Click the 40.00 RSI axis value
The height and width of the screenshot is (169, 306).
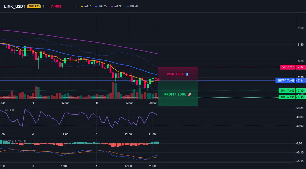click(x=300, y=117)
